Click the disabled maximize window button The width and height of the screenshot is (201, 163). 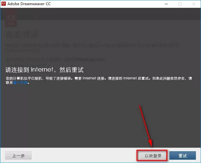point(180,4)
